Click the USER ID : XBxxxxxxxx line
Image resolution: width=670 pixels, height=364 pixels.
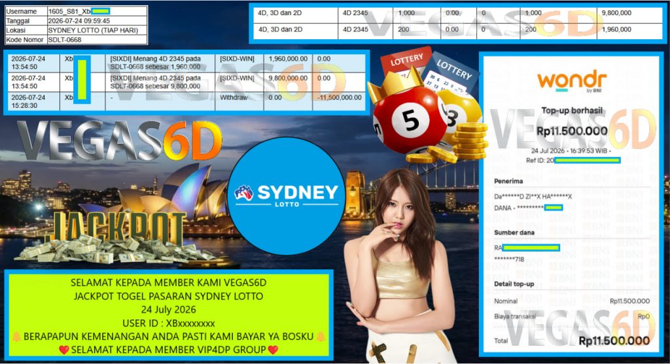pos(168,323)
